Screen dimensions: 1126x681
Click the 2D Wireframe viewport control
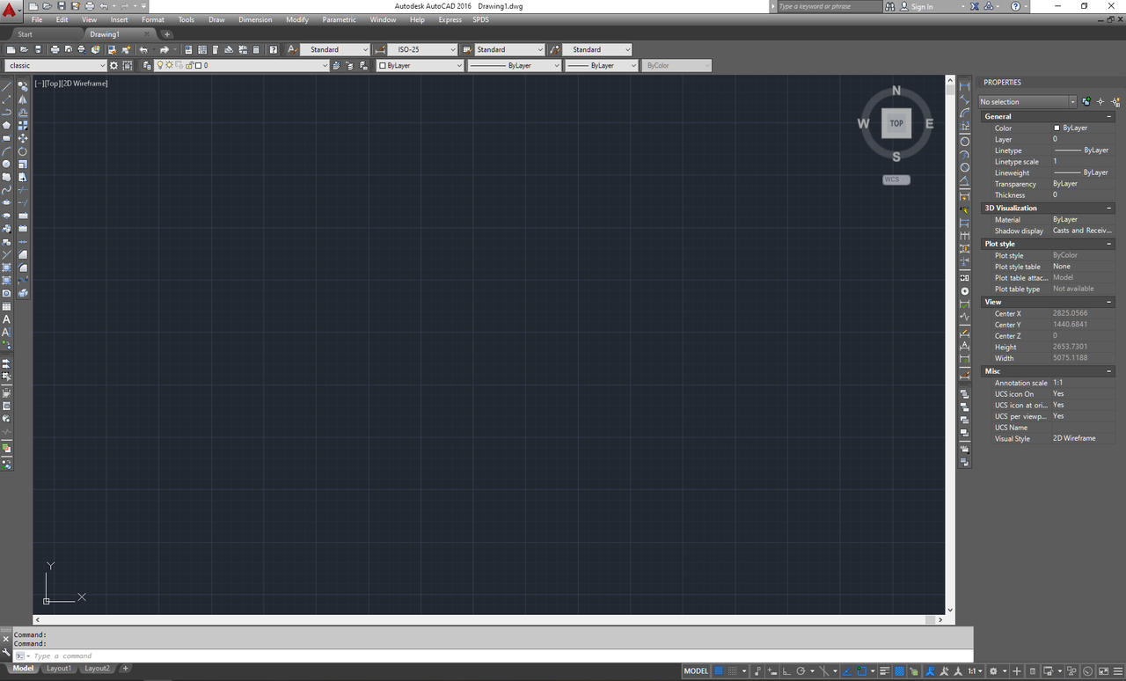[84, 84]
